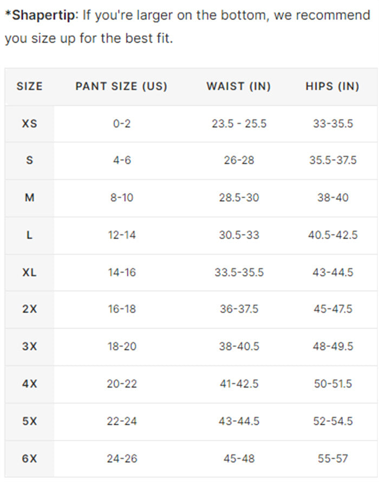Screen dimensions: 379x482
Task: Click the pant size 12-14 cell
Action: 121,235
